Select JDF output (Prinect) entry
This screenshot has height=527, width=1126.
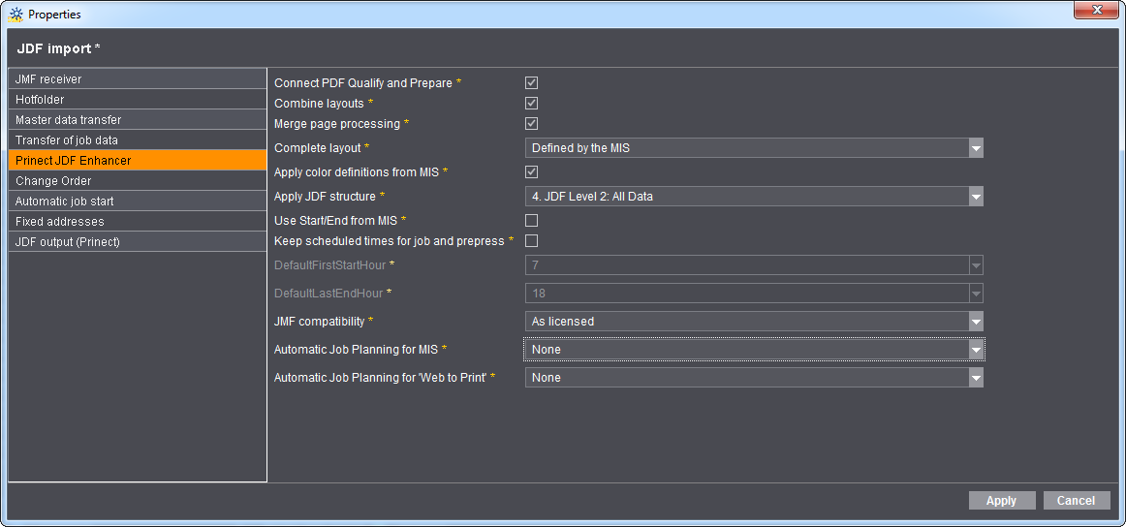137,242
